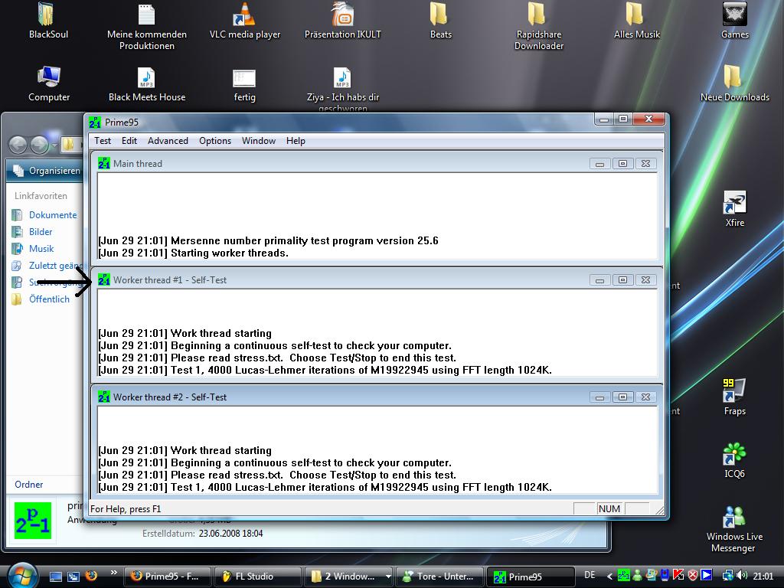Expand quick launch overflow chevron
The height and width of the screenshot is (588, 784).
[x=113, y=573]
